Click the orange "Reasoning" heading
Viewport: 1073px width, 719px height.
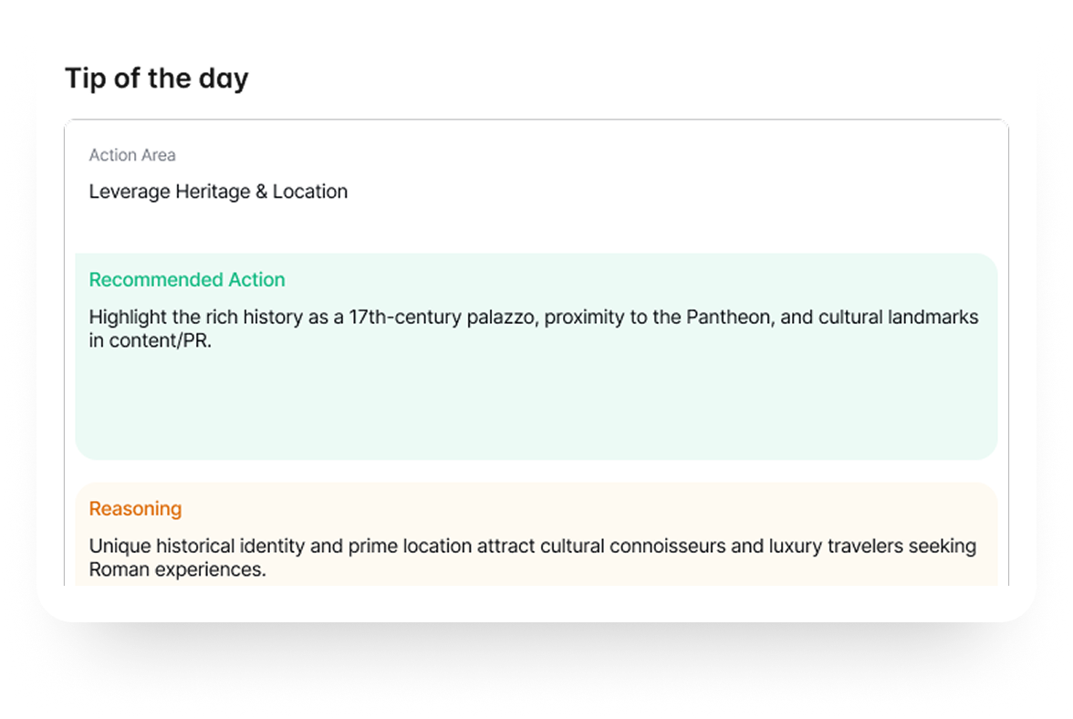pos(135,509)
